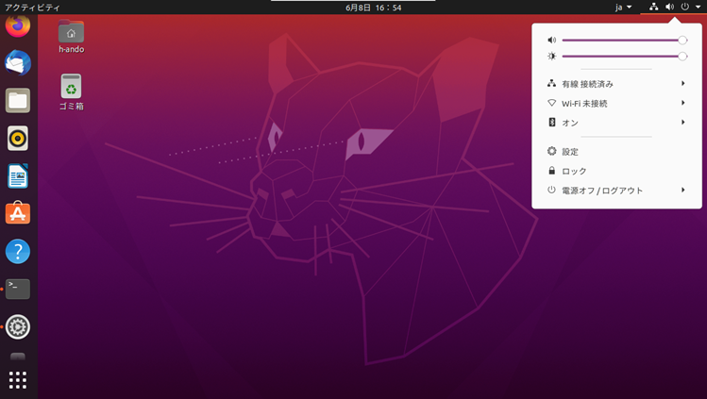Image resolution: width=707 pixels, height=399 pixels.
Task: Launch Rhythmbox music player
Action: pyautogui.click(x=18, y=139)
